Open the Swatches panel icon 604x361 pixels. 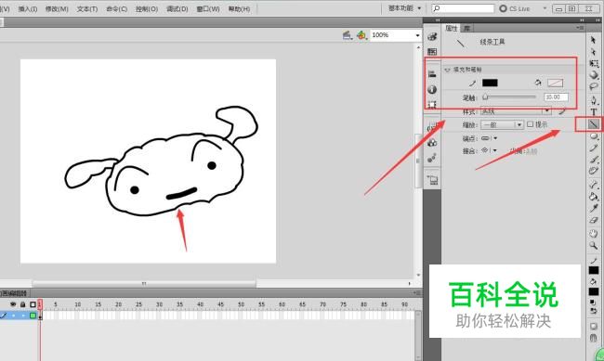[x=432, y=52]
